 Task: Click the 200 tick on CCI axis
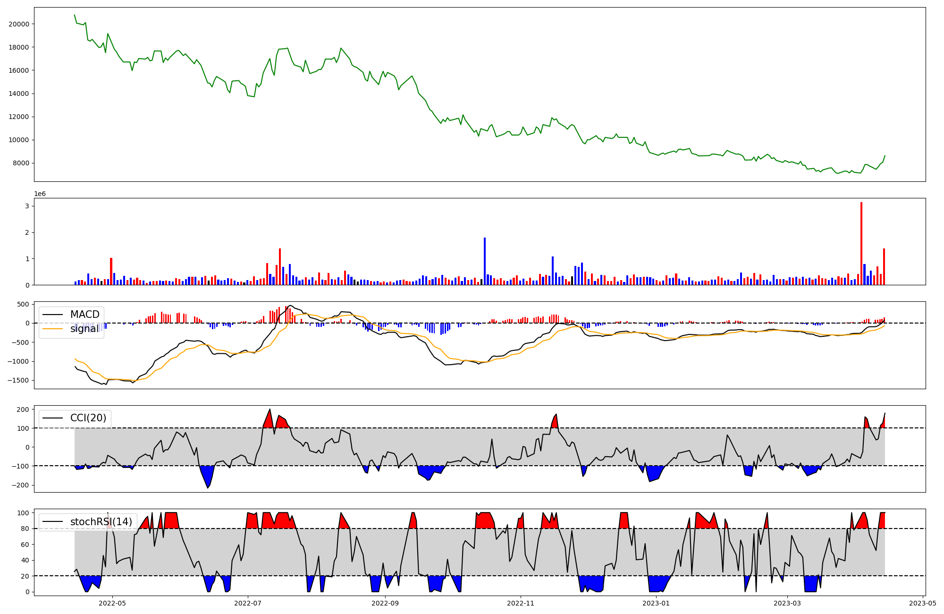[24, 409]
